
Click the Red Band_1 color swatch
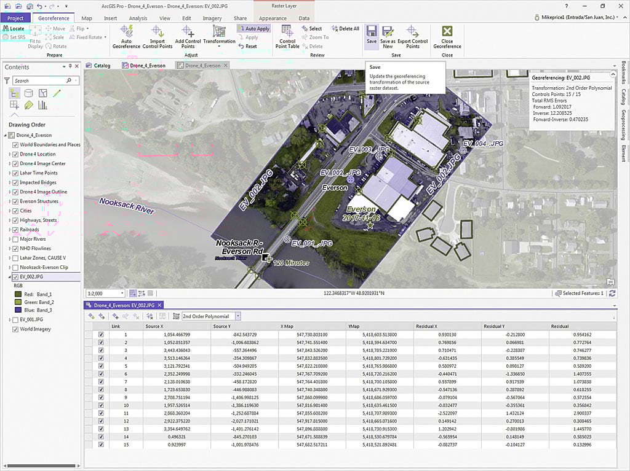coord(18,294)
